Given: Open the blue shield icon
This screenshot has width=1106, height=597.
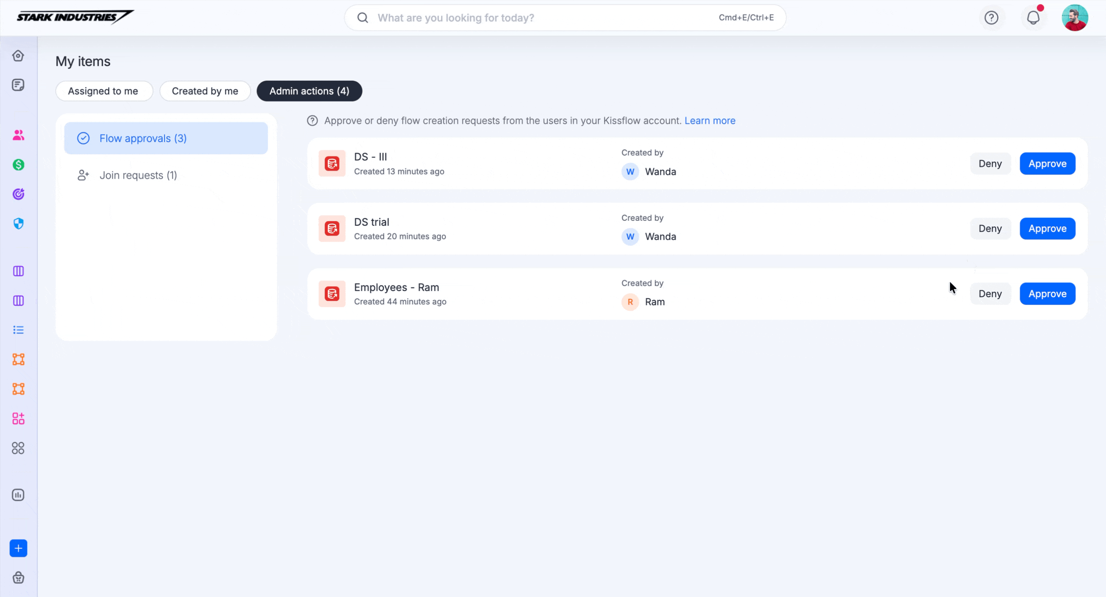Looking at the screenshot, I should pyautogui.click(x=18, y=224).
